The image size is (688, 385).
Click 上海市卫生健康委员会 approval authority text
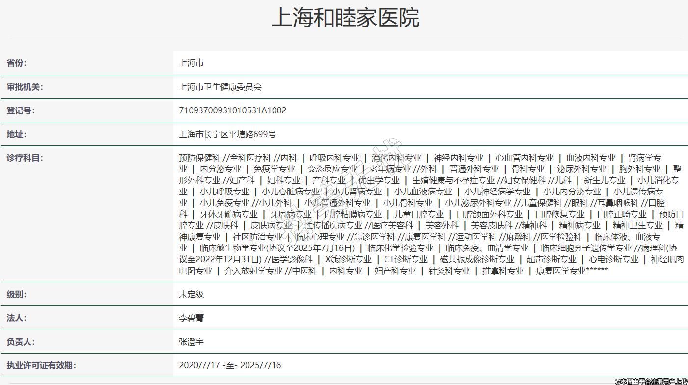coord(220,87)
